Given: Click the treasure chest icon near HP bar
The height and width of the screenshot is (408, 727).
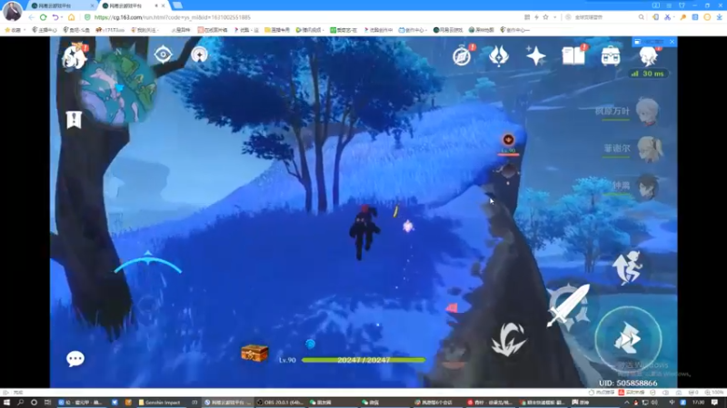Looking at the screenshot, I should pos(254,354).
